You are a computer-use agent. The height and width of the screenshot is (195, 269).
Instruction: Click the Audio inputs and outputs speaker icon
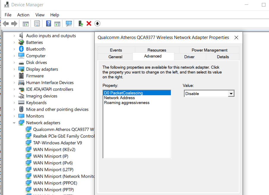21,36
